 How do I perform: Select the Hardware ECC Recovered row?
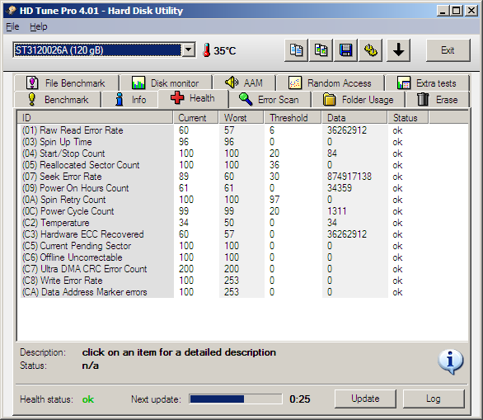243,234
